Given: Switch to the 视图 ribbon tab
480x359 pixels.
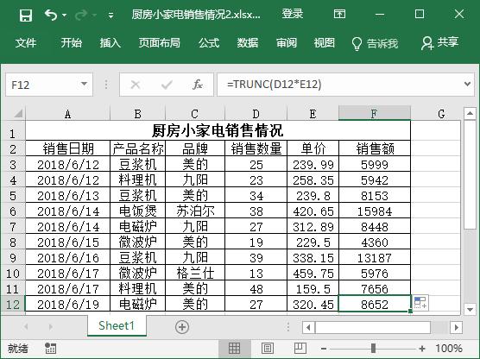Looking at the screenshot, I should coord(325,43).
